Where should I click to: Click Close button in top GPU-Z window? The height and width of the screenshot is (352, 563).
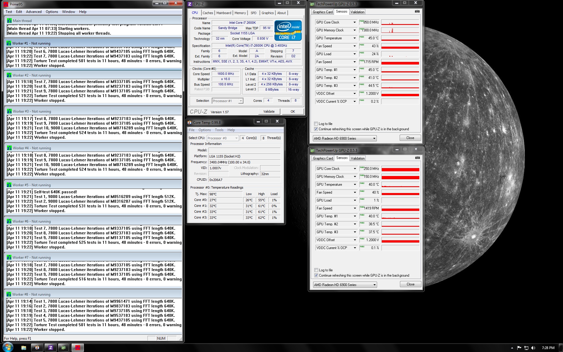coord(410,138)
